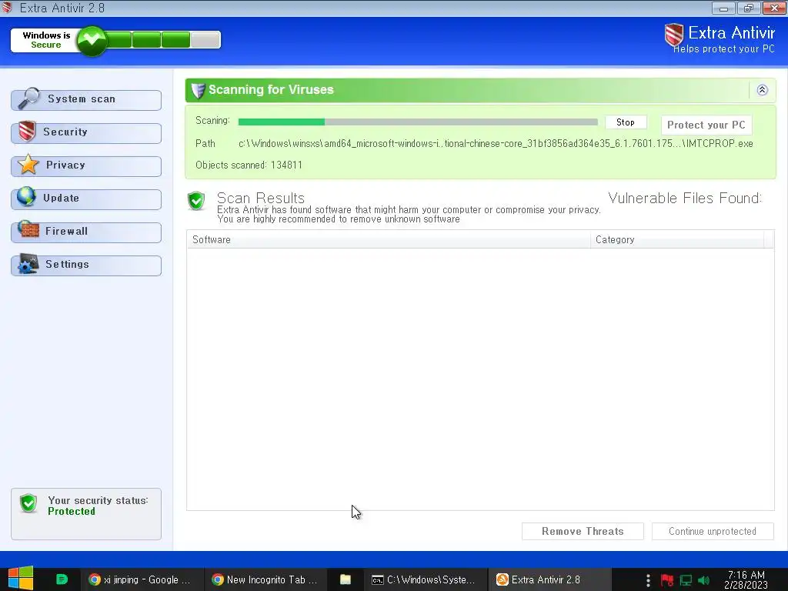Click the shield in security status box
Image resolution: width=788 pixels, height=591 pixels.
pos(28,503)
